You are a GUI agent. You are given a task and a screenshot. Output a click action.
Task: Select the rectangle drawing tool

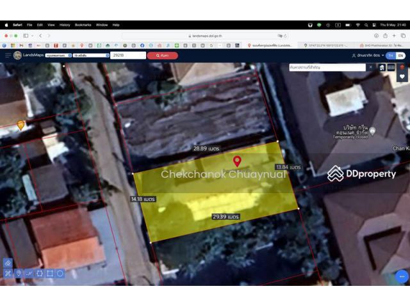pos(50,273)
